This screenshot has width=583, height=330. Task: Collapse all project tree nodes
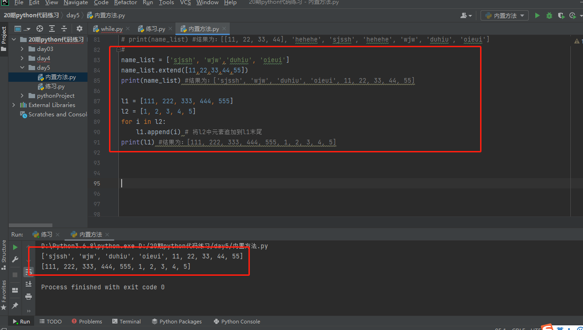point(64,29)
